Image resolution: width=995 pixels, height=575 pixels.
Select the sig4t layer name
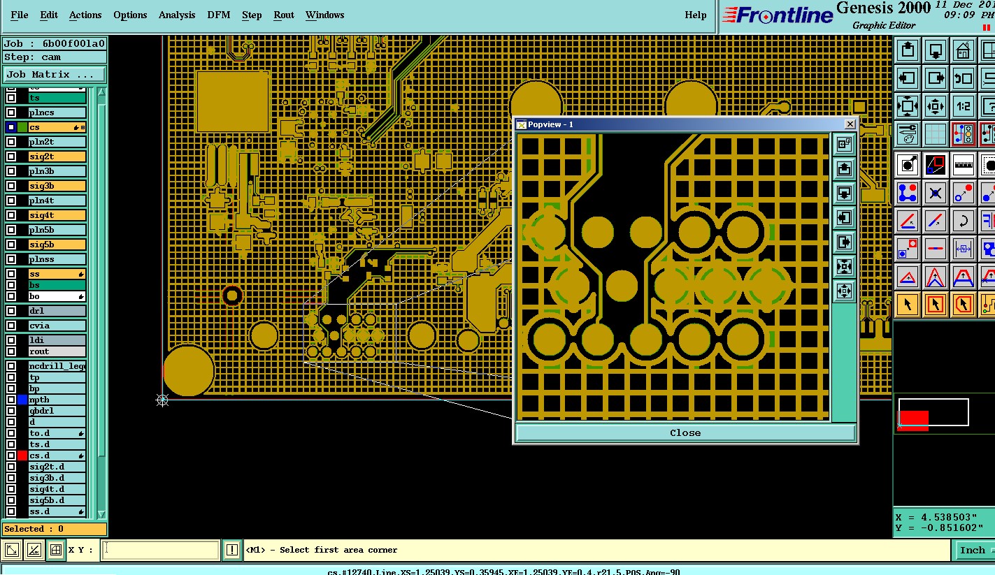(57, 215)
